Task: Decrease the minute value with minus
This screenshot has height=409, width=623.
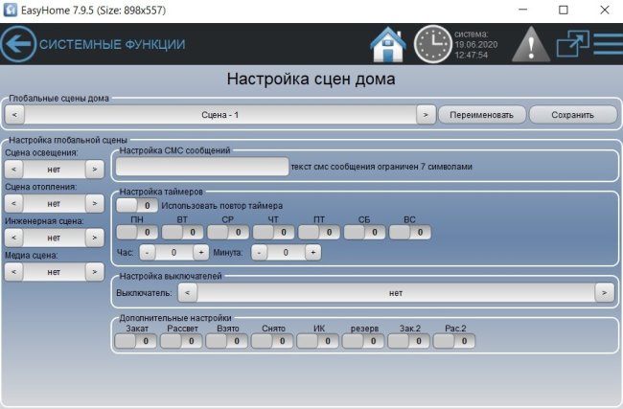Action: (x=259, y=252)
